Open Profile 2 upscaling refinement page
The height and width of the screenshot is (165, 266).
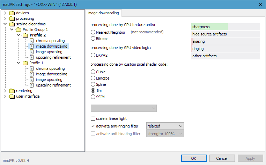pos(53,57)
